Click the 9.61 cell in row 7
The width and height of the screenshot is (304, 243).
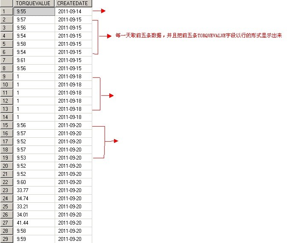34,60
